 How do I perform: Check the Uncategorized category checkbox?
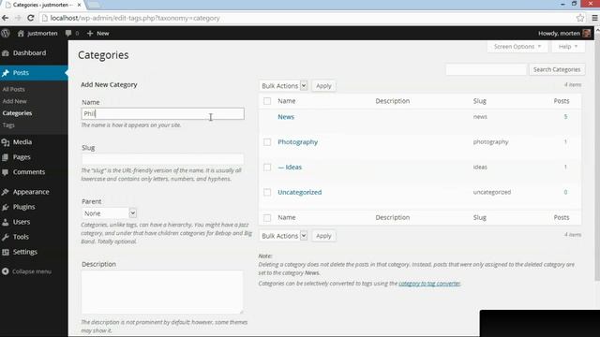tap(267, 192)
